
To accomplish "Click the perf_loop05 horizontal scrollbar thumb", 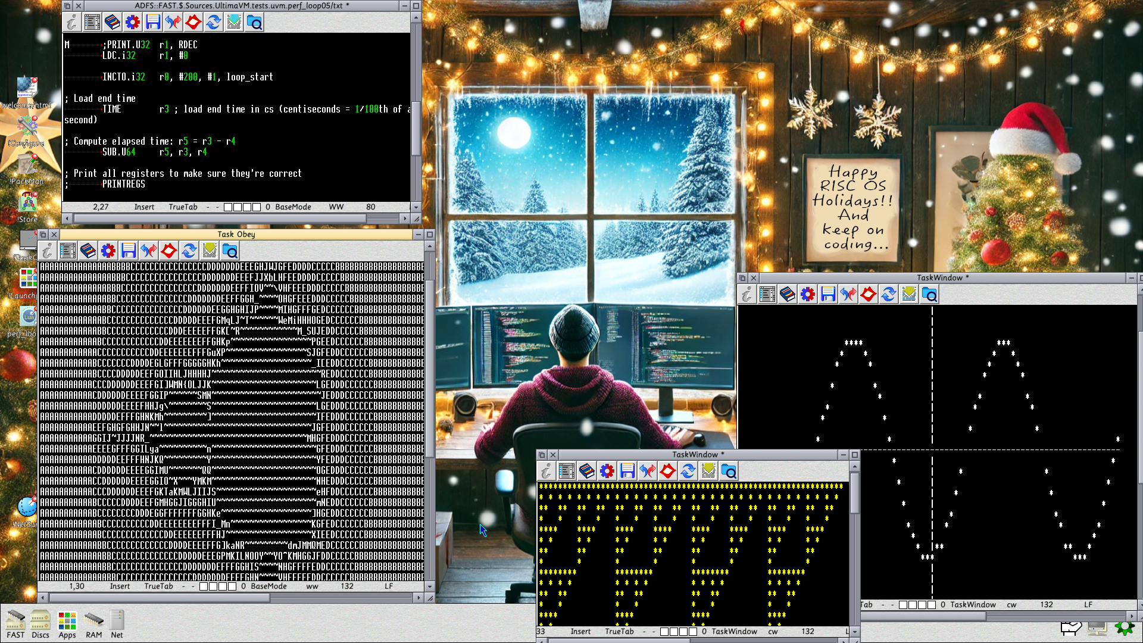I will click(220, 219).
